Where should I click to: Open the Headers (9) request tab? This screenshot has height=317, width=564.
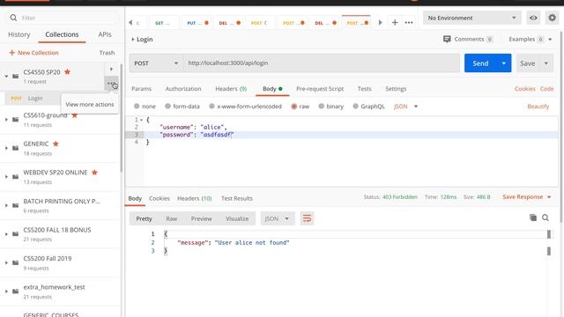[x=231, y=89]
